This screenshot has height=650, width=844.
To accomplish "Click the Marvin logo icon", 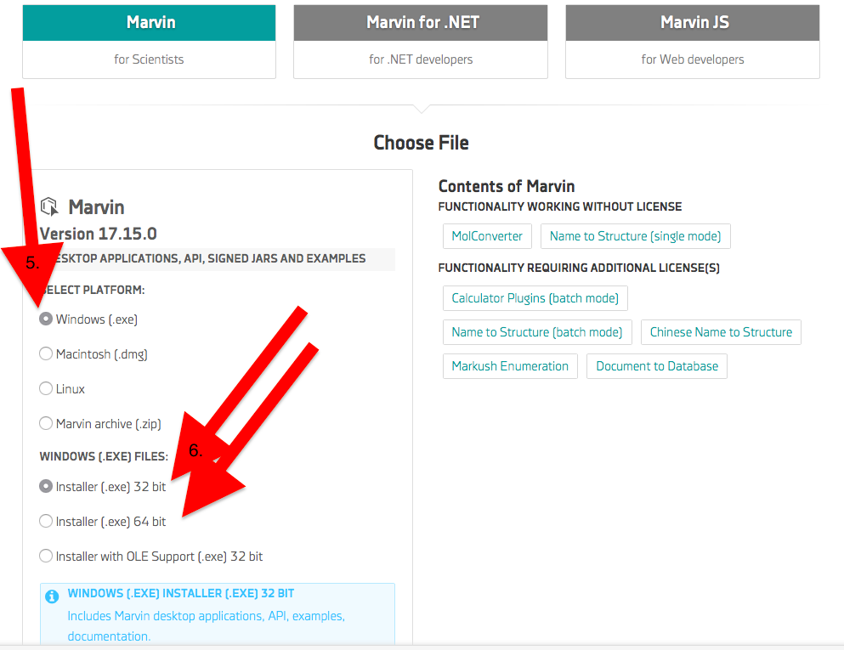I will click(x=49, y=206).
